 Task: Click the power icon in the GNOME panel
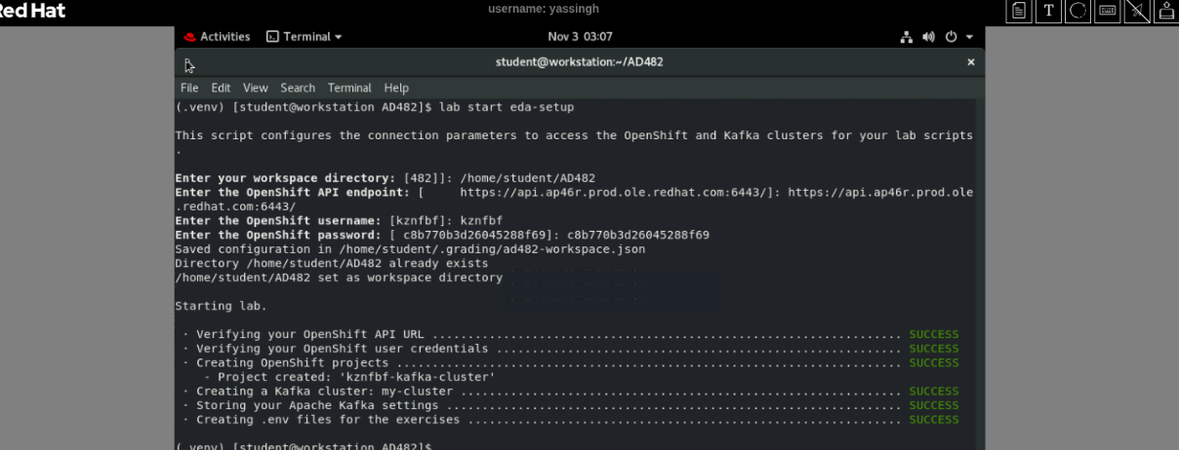coord(952,37)
